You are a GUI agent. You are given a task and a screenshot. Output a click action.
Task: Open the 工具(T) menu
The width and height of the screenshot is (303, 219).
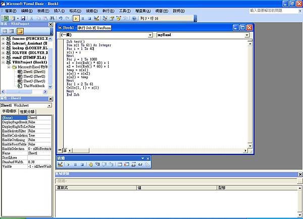(x=125, y=11)
